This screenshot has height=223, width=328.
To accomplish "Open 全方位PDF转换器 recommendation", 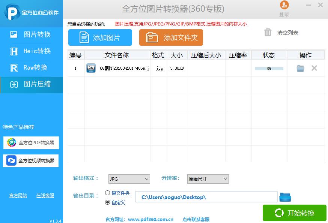I will (31, 143).
